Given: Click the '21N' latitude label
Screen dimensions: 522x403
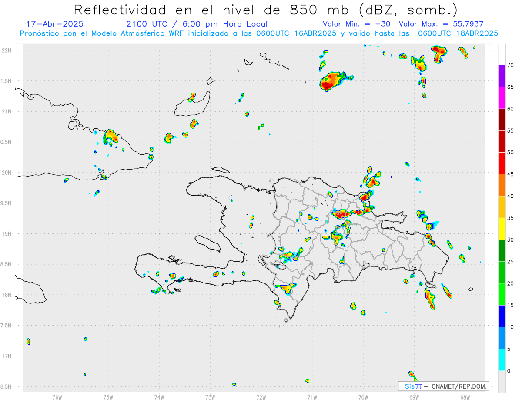Looking at the screenshot, I should (7, 112).
